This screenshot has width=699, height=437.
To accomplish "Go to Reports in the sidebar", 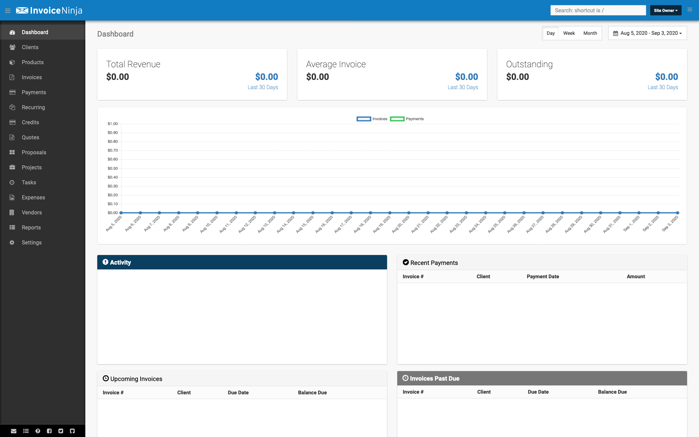I will pos(31,227).
